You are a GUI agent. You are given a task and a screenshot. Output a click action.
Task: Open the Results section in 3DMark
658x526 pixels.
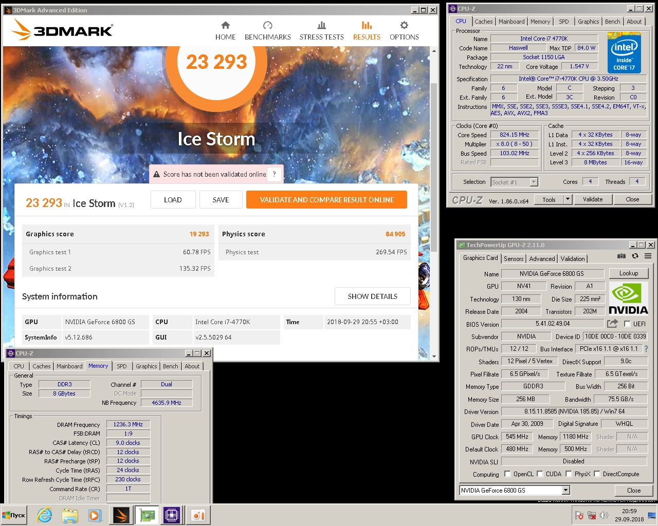tap(367, 31)
